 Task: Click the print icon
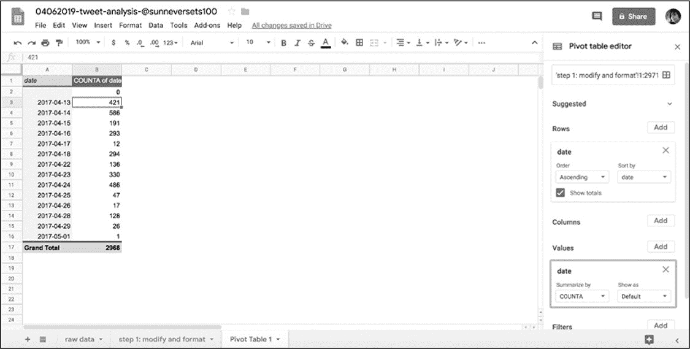click(x=45, y=42)
